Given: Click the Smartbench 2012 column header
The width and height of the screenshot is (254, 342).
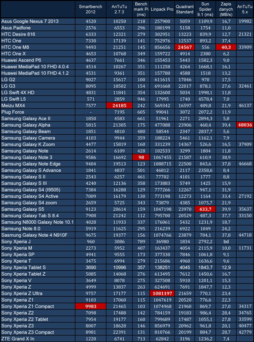Looking at the screenshot, I should tap(90, 9).
